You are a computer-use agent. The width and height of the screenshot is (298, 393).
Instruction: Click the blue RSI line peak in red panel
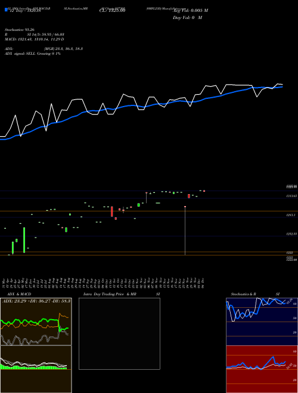tap(273, 357)
